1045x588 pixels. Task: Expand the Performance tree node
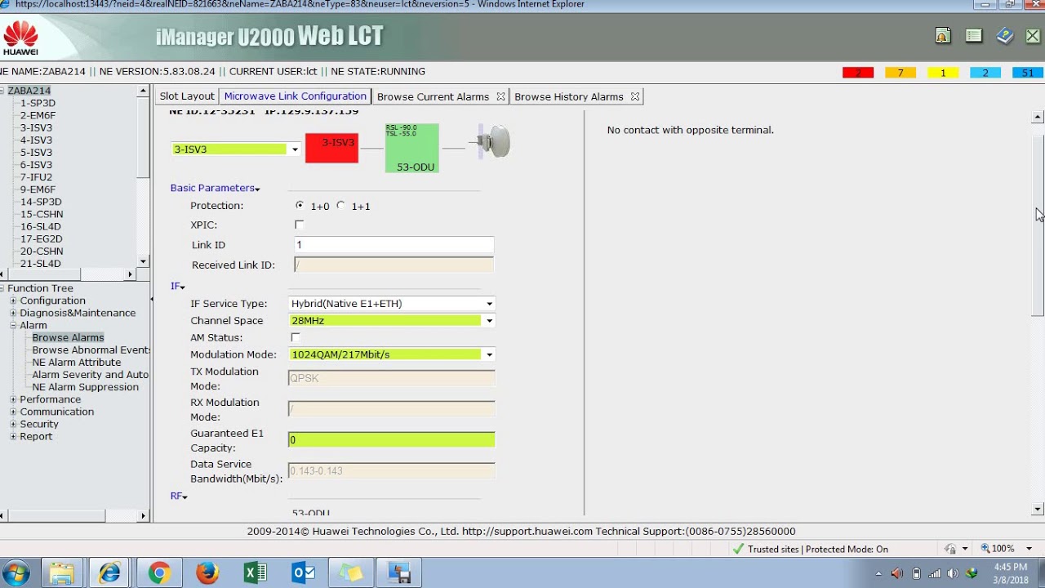coord(13,399)
